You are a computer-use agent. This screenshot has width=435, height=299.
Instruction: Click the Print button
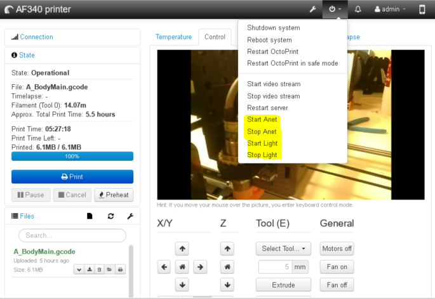(72, 177)
